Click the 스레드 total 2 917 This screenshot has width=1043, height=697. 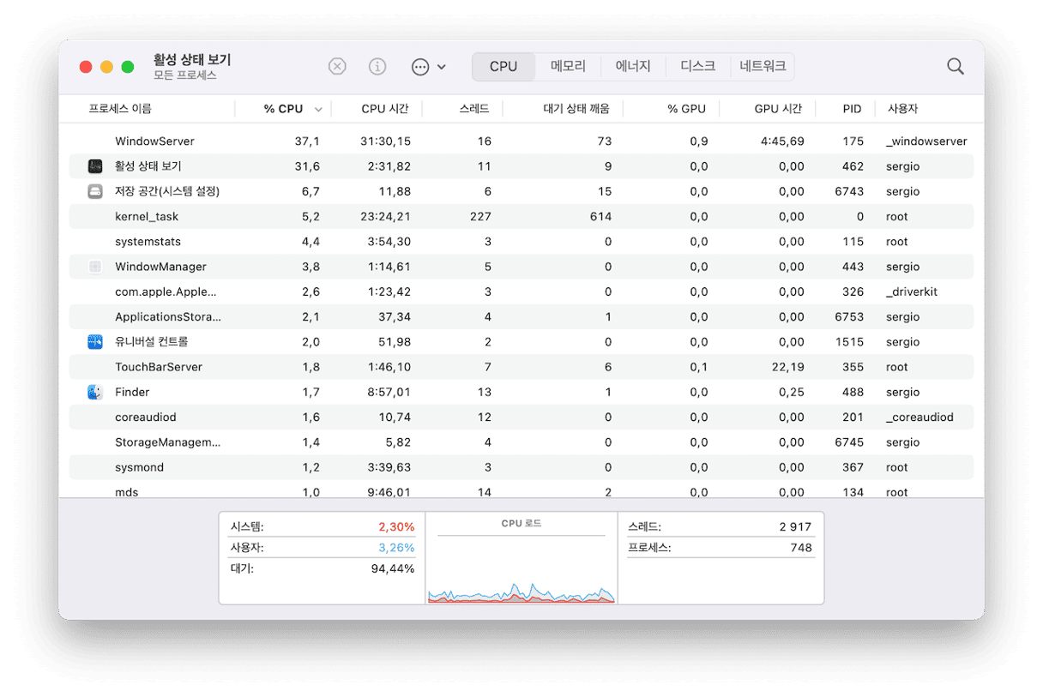[x=795, y=526]
